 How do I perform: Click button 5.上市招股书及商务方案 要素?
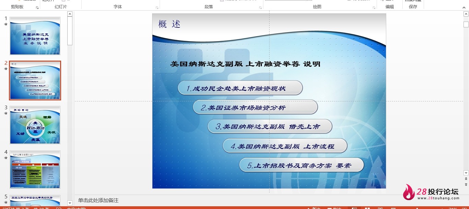tap(301, 165)
